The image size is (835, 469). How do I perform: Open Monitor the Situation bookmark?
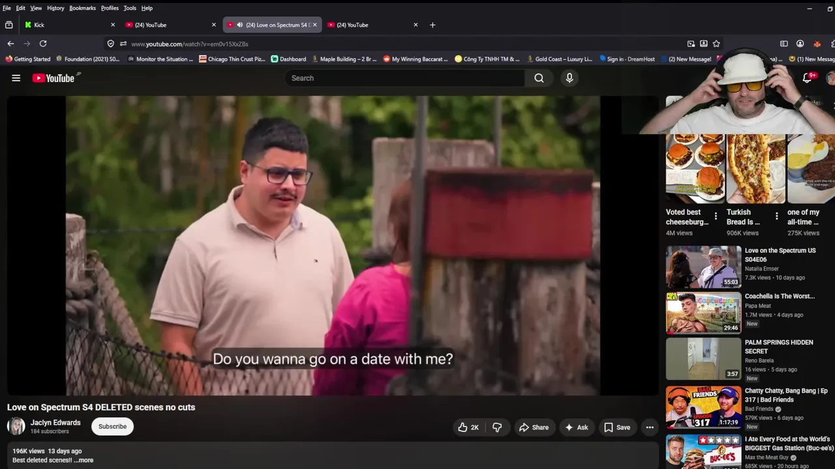(x=160, y=59)
